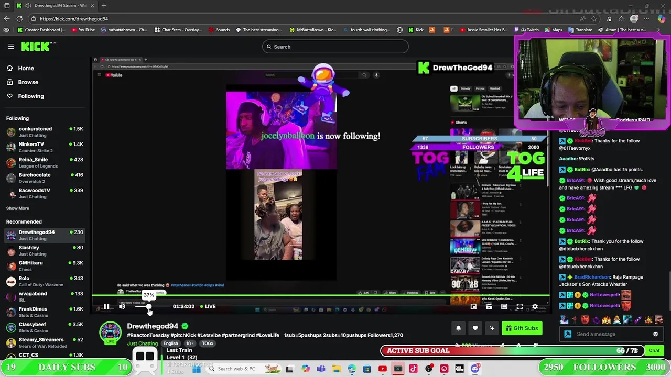Select Drewthegod94 in Recommended list
This screenshot has height=377, width=671.
45,235
